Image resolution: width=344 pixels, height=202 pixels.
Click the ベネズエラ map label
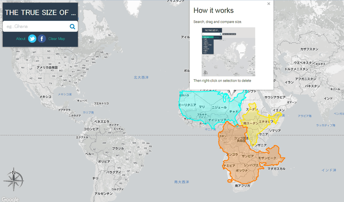(102, 122)
